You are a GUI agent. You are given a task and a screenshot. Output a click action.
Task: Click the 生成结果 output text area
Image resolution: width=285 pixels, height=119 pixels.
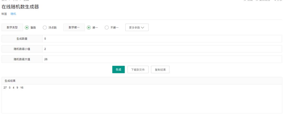click(142, 99)
